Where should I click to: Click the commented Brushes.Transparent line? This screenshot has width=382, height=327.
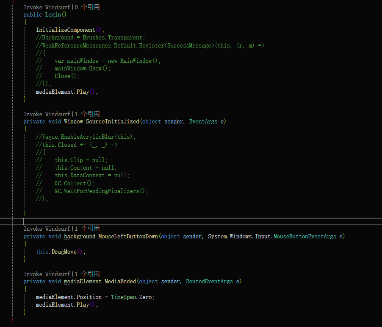pyautogui.click(x=91, y=38)
